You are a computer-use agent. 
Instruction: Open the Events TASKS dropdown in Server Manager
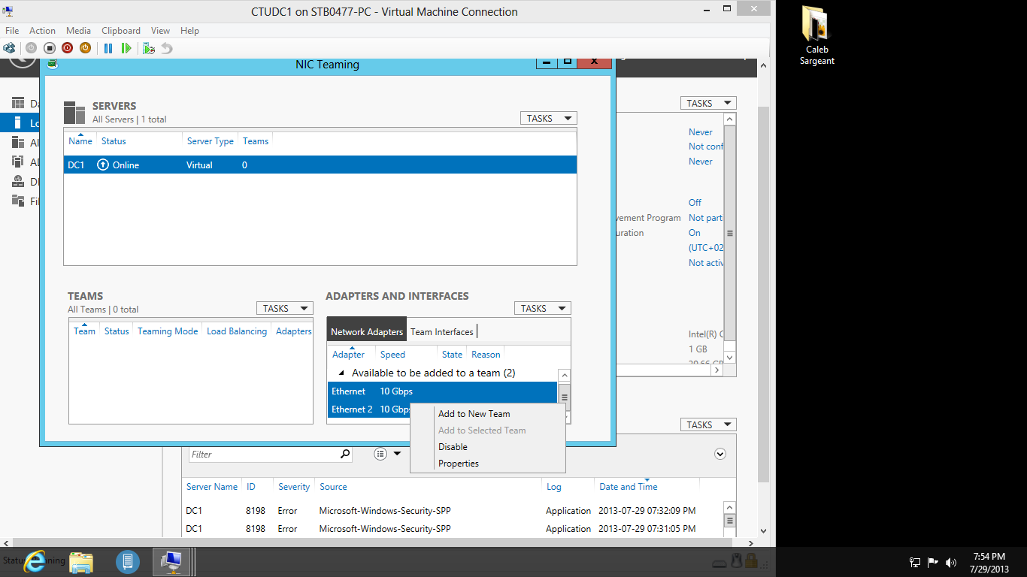[x=708, y=424]
